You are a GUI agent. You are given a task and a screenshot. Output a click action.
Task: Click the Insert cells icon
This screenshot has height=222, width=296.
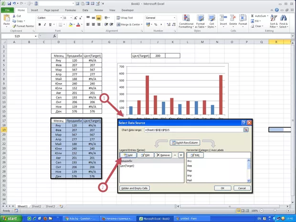click(x=223, y=18)
